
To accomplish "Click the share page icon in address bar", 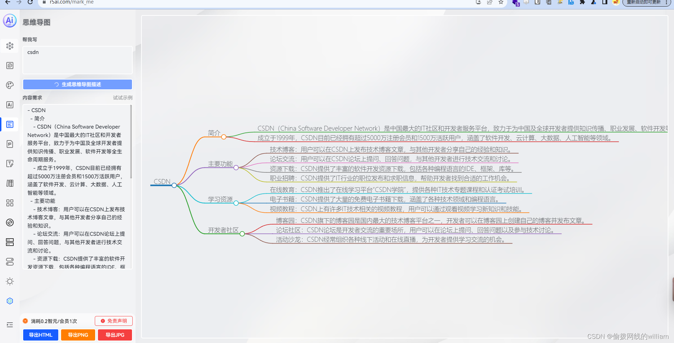I will [x=490, y=2].
